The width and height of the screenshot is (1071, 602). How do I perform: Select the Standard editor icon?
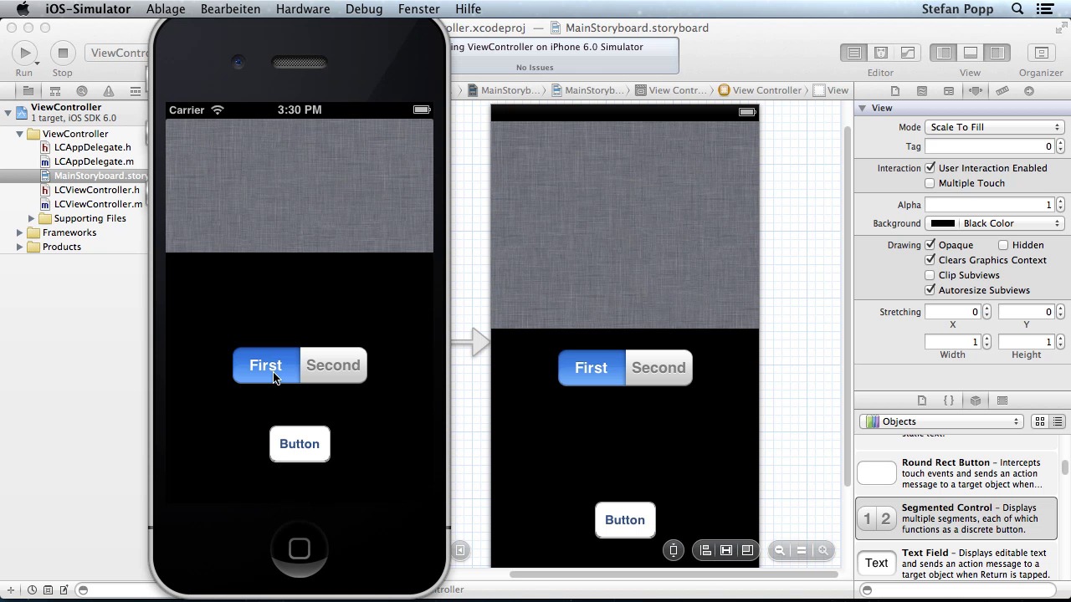click(x=854, y=53)
